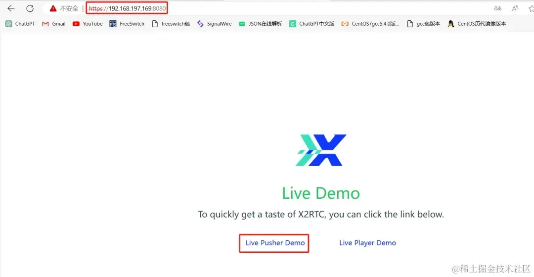
Task: Click the X2RTC logo image
Action: 321,150
